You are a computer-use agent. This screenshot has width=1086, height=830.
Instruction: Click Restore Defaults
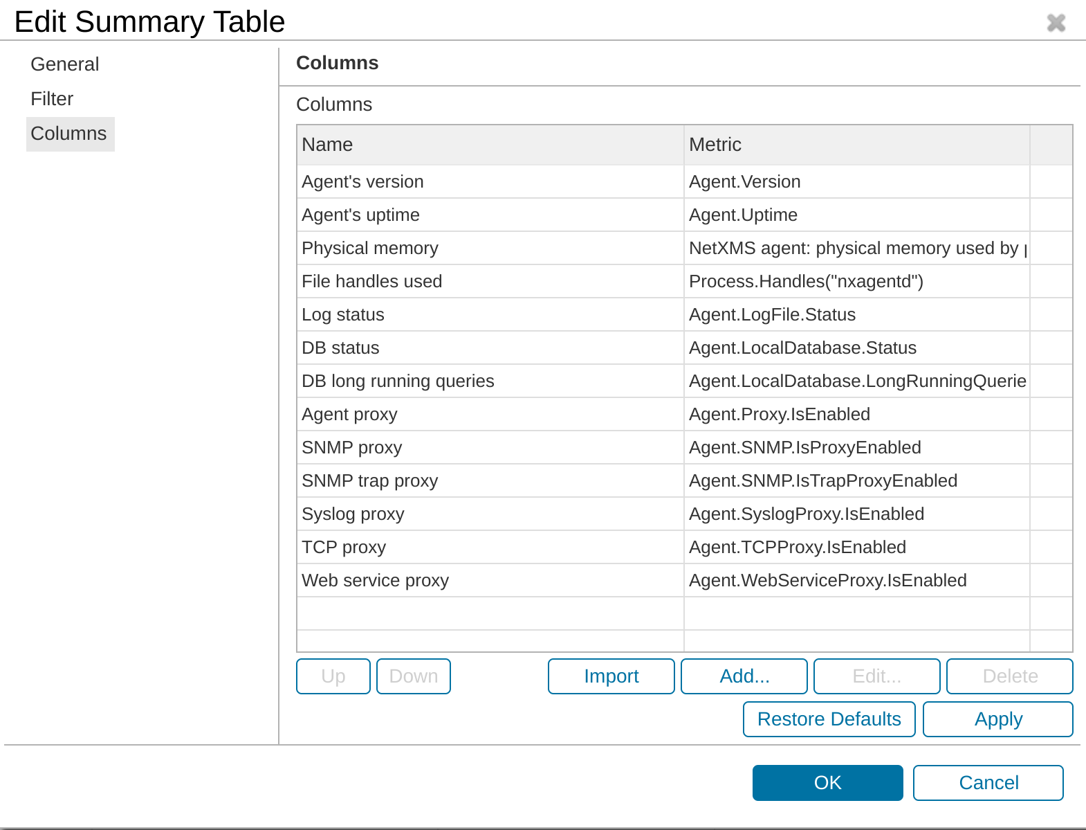(829, 719)
